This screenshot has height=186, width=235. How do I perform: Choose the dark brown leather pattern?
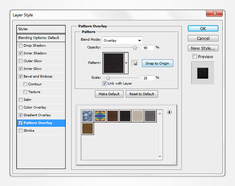click(113, 116)
